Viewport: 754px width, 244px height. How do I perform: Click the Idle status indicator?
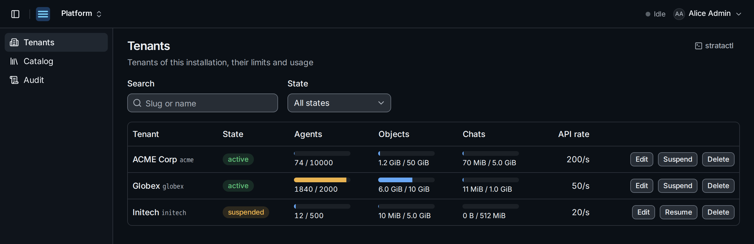655,14
